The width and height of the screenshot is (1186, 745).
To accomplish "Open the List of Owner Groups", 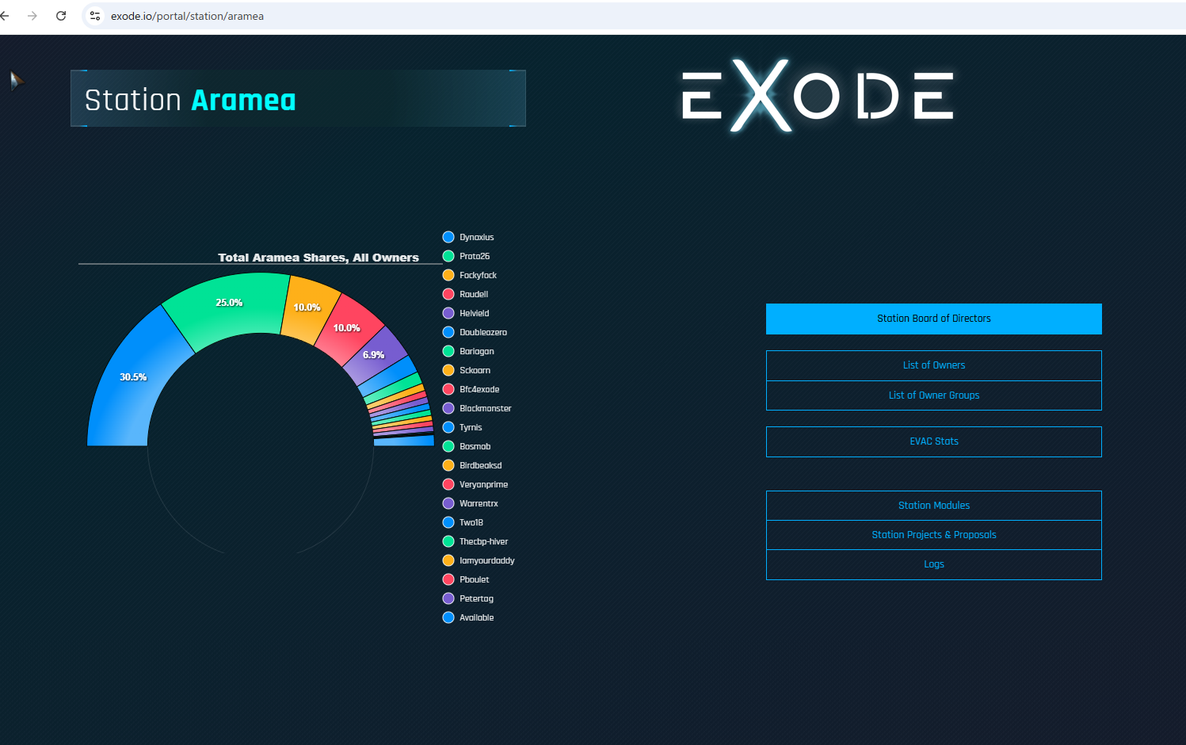I will click(933, 395).
